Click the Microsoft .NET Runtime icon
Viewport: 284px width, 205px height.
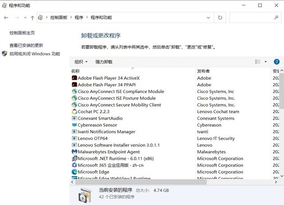point(75,159)
